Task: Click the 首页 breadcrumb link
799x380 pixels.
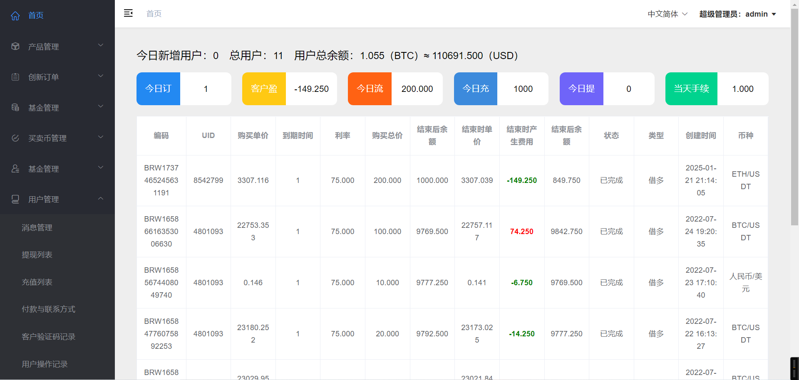Action: tap(154, 14)
